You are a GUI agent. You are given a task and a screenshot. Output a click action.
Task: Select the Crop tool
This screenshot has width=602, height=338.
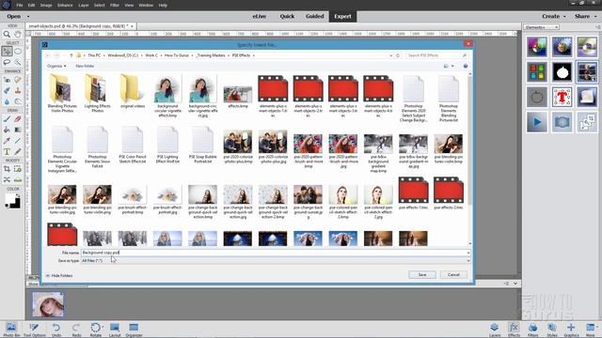click(7, 169)
